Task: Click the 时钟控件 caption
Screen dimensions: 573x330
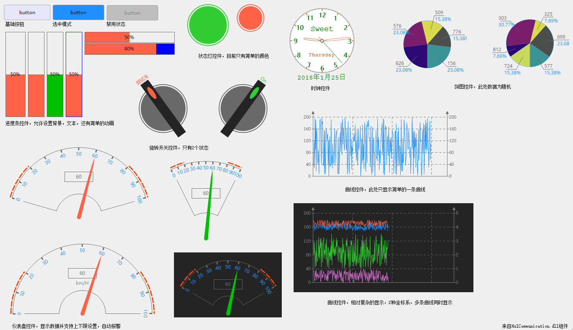Action: pyautogui.click(x=320, y=89)
